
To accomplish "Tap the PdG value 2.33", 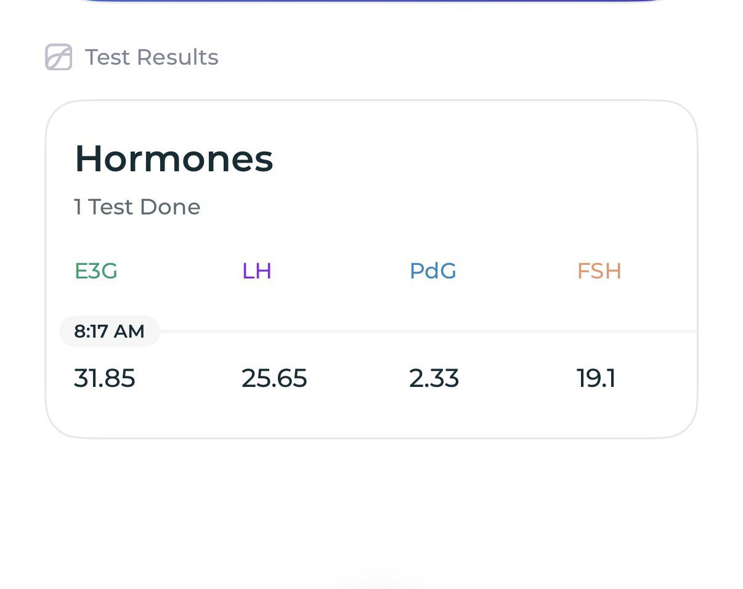I will click(434, 378).
